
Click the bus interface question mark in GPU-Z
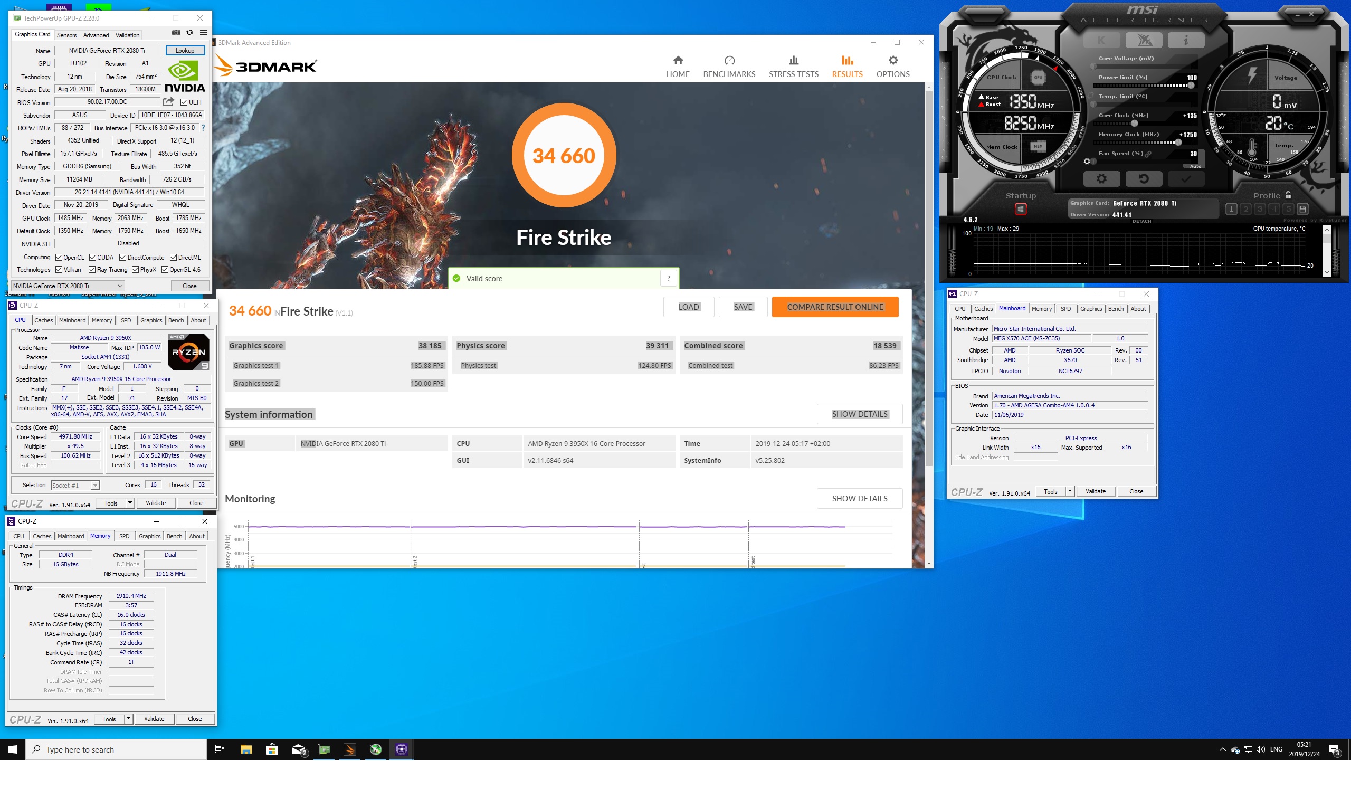[203, 128]
